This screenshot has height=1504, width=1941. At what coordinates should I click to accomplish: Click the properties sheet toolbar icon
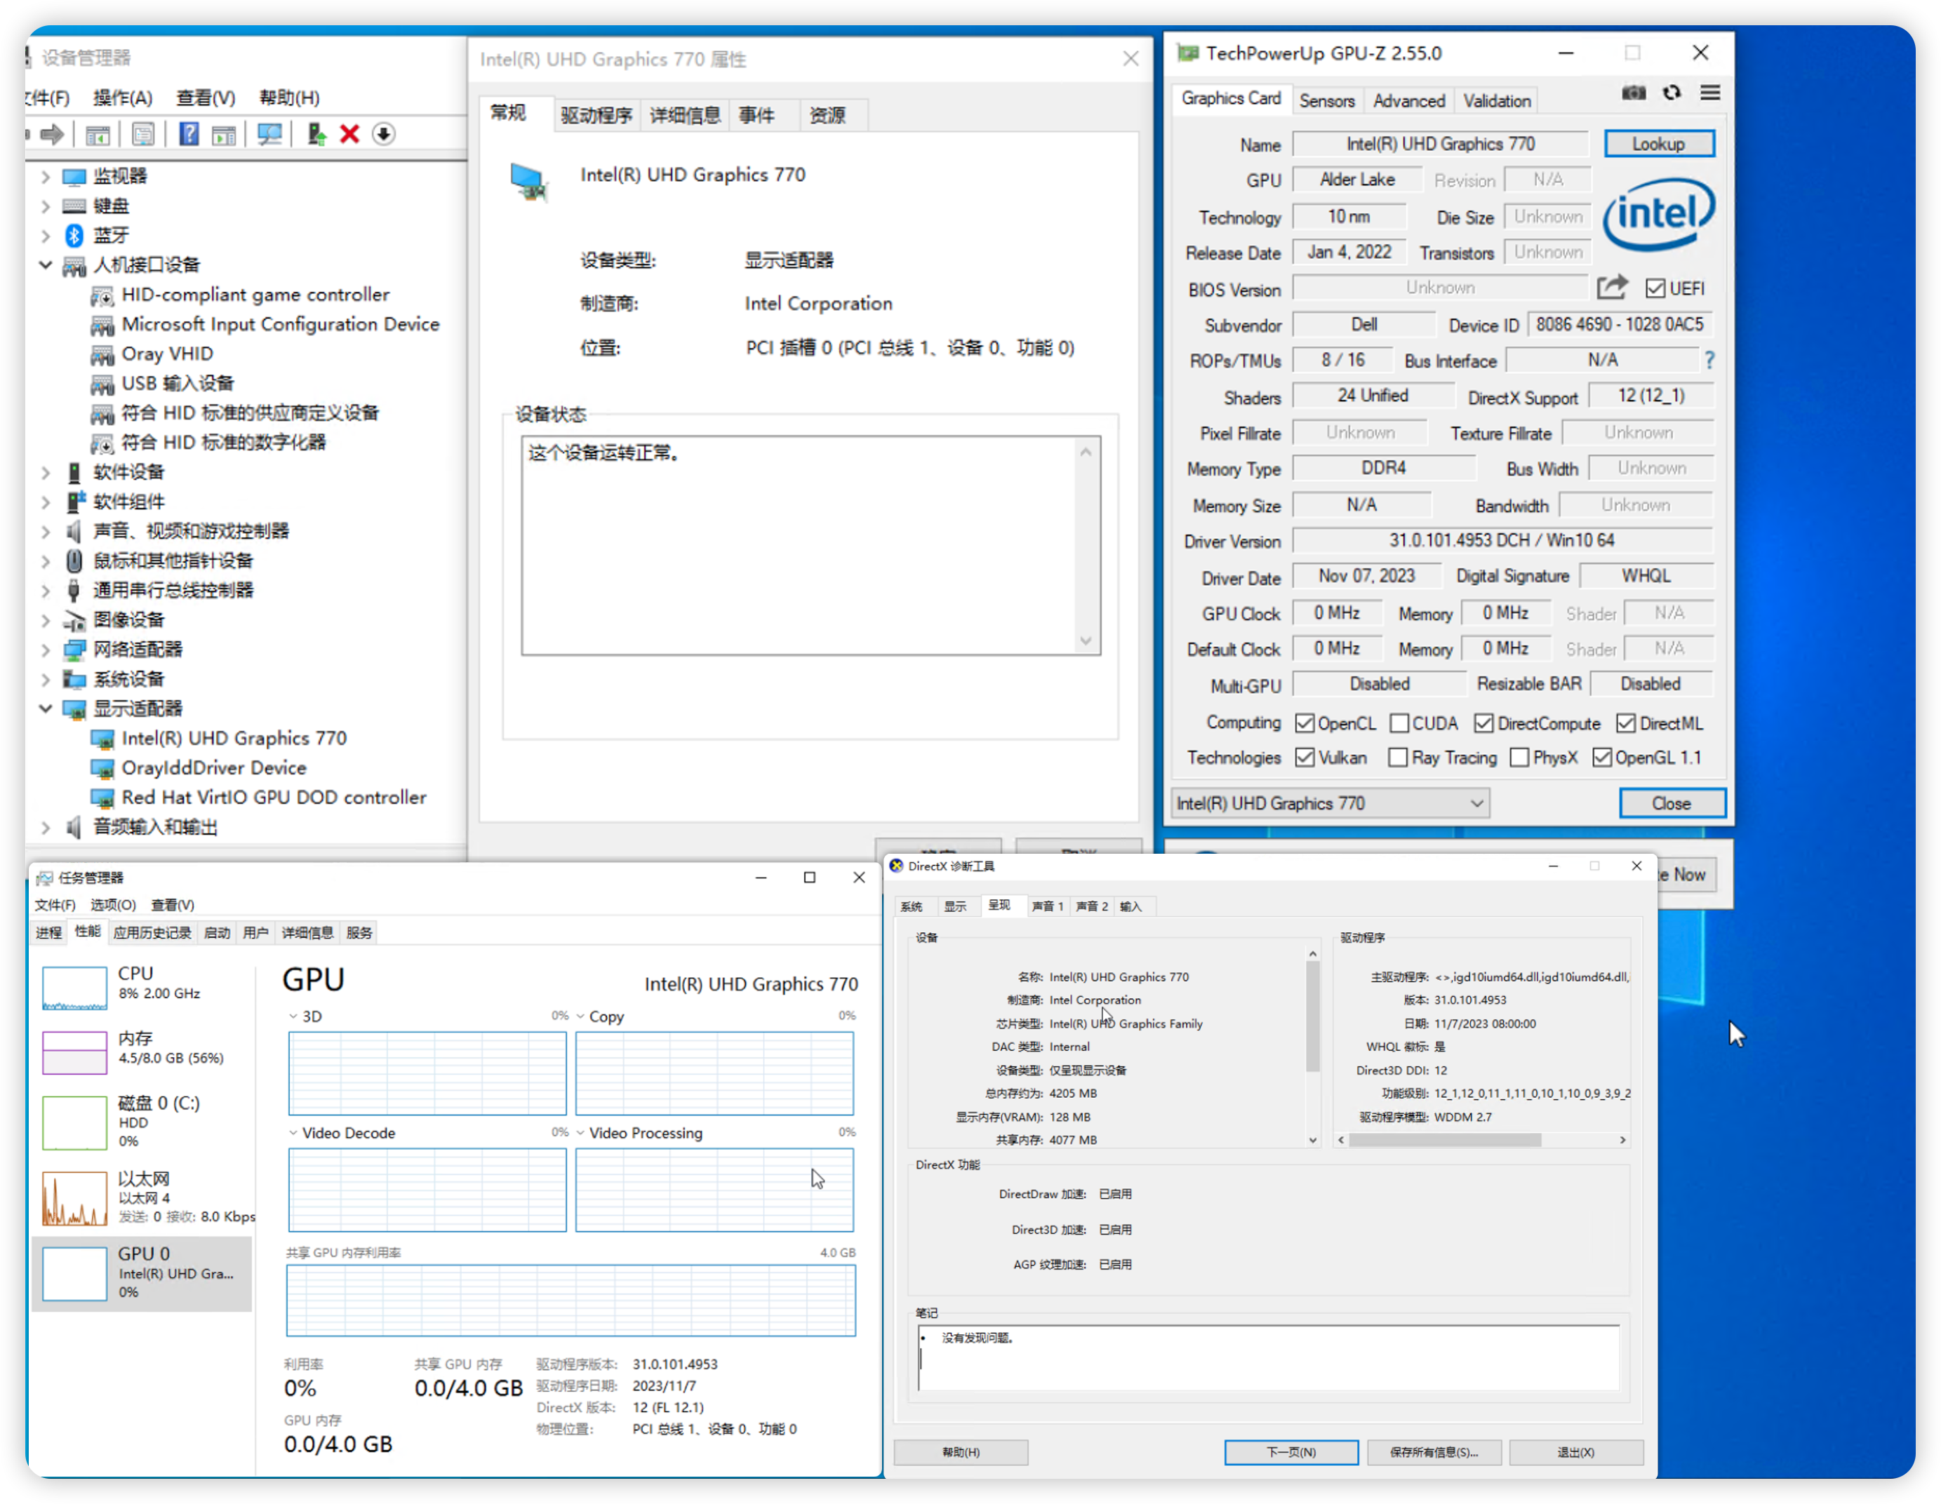tap(142, 134)
